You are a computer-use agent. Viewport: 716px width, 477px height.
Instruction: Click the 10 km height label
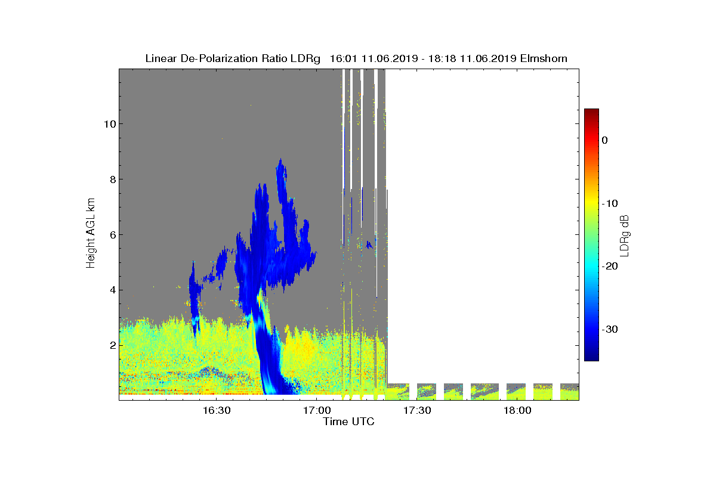point(107,124)
